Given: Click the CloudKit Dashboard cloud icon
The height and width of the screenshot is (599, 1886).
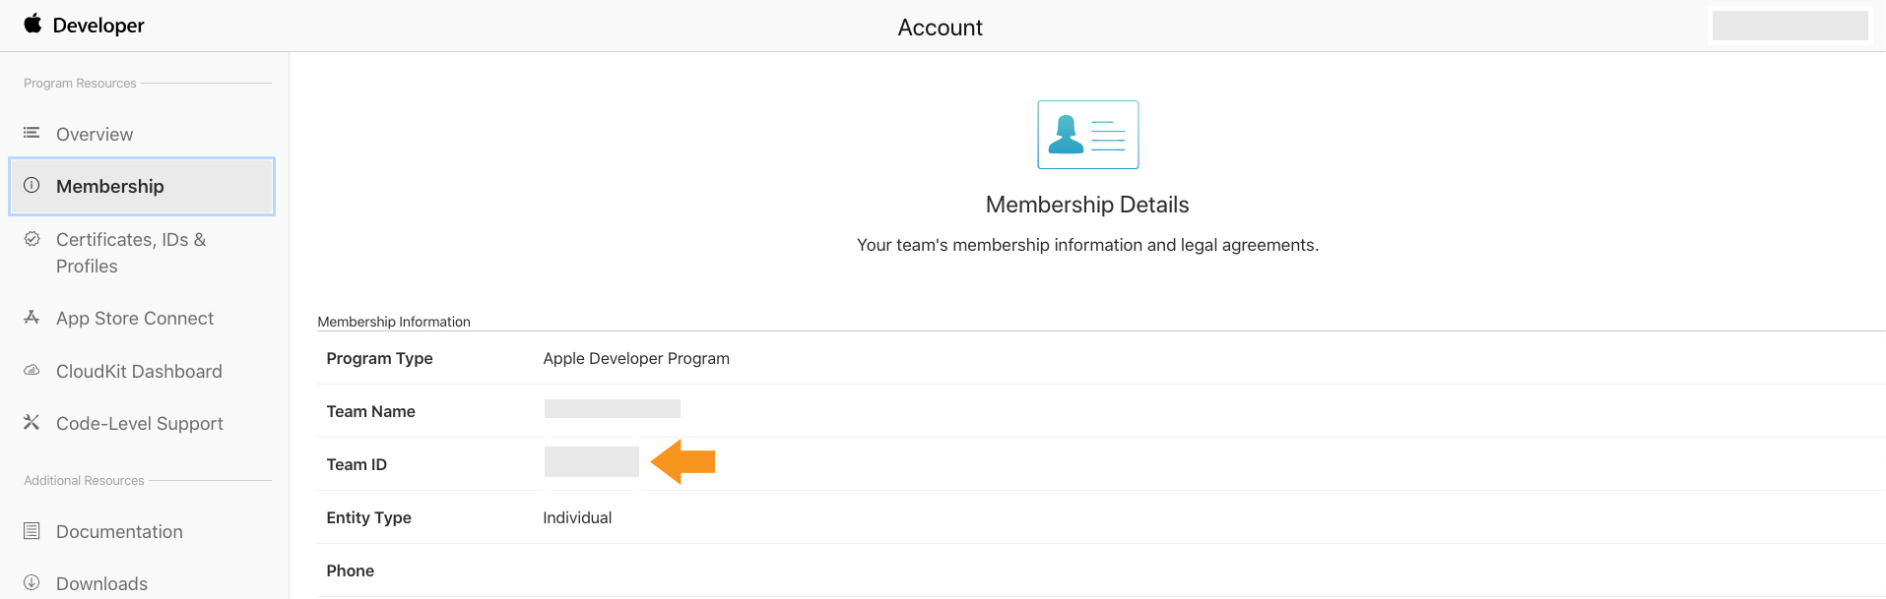Looking at the screenshot, I should [32, 370].
